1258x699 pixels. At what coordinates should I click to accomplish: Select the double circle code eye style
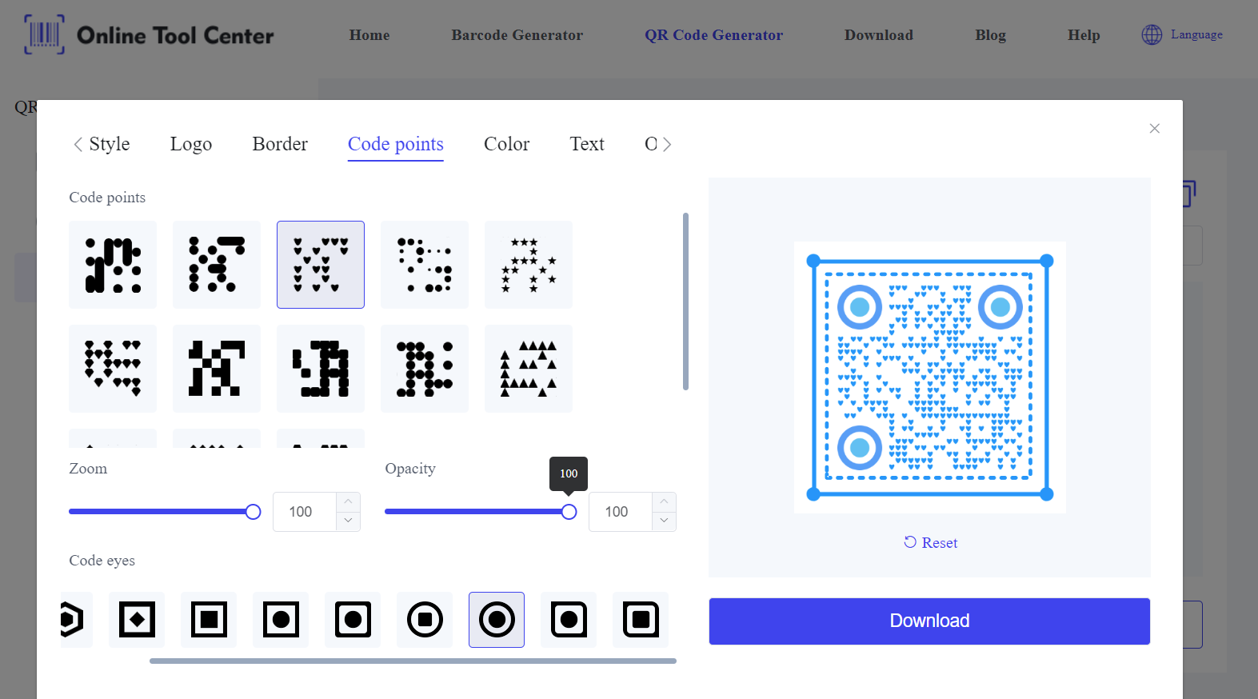(497, 620)
